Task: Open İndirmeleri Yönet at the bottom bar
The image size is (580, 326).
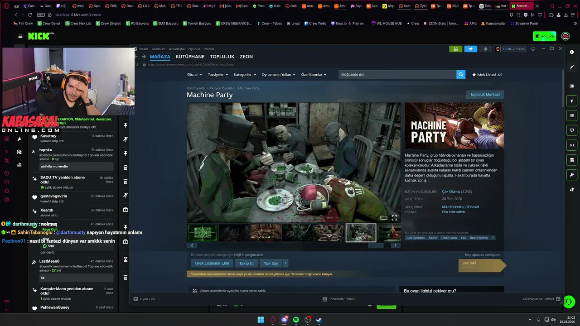Action: 338,299
